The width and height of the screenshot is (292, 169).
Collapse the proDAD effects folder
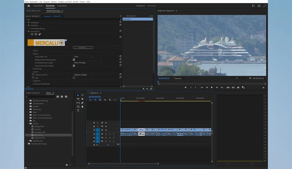(x=28, y=124)
